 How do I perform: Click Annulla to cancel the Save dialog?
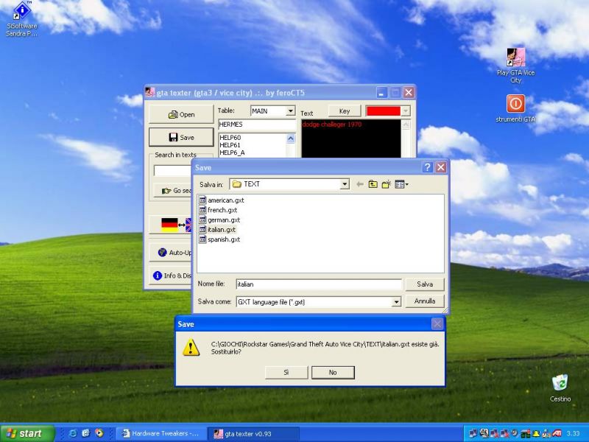(x=425, y=301)
